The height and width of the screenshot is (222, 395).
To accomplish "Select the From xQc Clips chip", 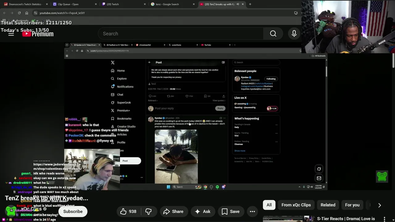I will coord(296,205).
